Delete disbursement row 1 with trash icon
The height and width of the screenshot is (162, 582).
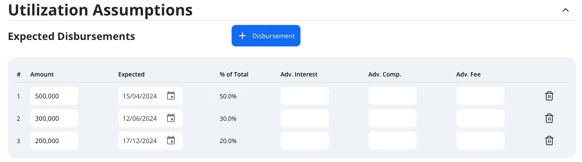(549, 96)
